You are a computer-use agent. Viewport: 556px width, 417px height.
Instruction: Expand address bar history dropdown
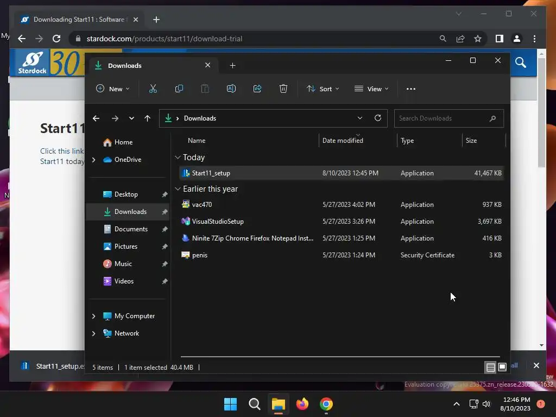[x=360, y=118]
